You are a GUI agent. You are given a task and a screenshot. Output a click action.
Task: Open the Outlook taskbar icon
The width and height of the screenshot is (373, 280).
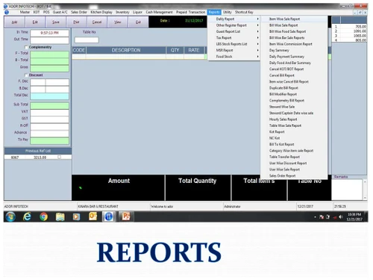pyautogui.click(x=93, y=217)
